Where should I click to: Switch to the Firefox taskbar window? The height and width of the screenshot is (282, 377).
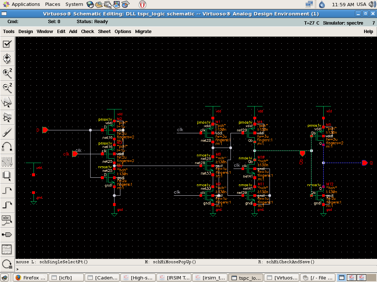point(30,278)
